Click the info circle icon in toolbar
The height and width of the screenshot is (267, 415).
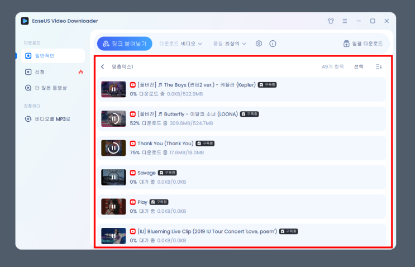pyautogui.click(x=273, y=44)
